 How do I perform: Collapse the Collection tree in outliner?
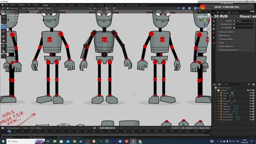point(216,90)
